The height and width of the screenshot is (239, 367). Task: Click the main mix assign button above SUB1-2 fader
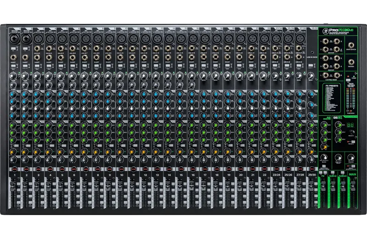pos(333,173)
